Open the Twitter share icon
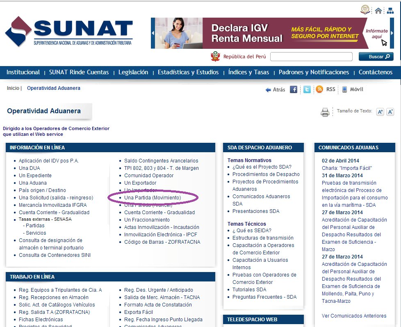 point(307,89)
